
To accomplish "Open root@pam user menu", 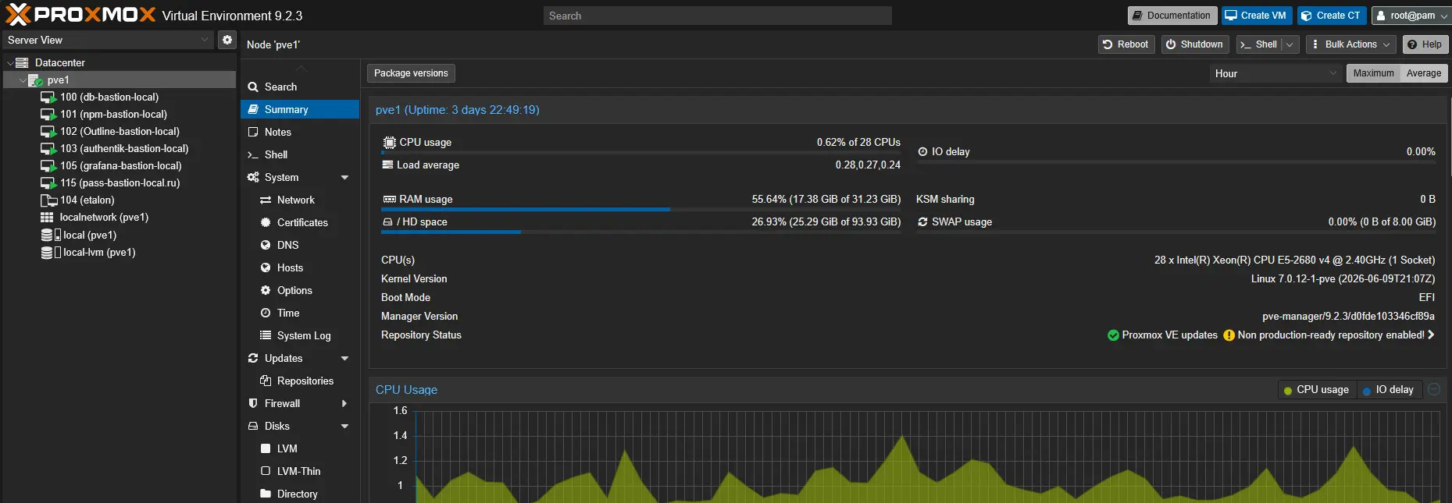I will pyautogui.click(x=1411, y=16).
